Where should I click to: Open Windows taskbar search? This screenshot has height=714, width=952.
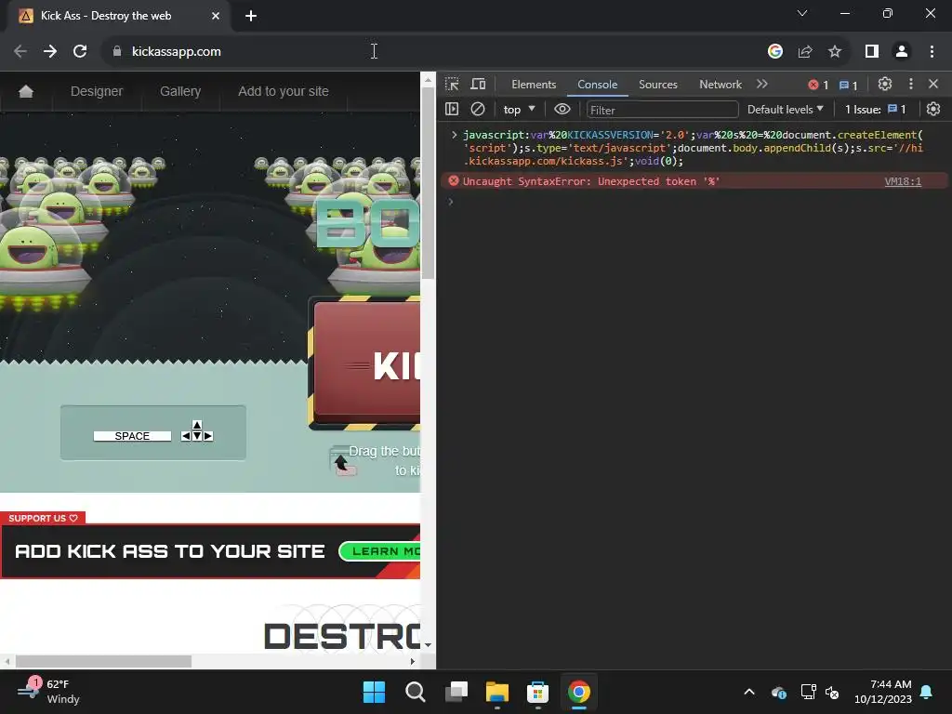coord(416,692)
